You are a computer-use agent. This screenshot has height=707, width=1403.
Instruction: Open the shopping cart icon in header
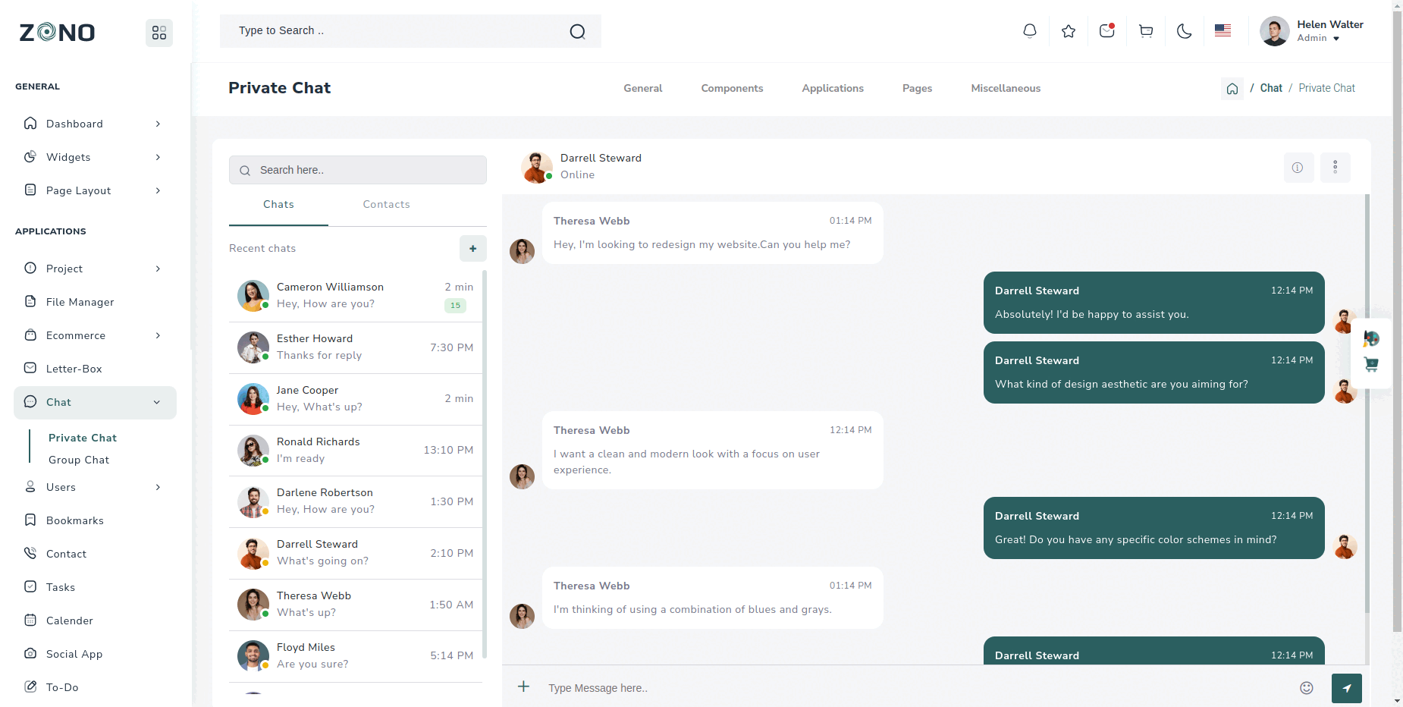tap(1145, 31)
